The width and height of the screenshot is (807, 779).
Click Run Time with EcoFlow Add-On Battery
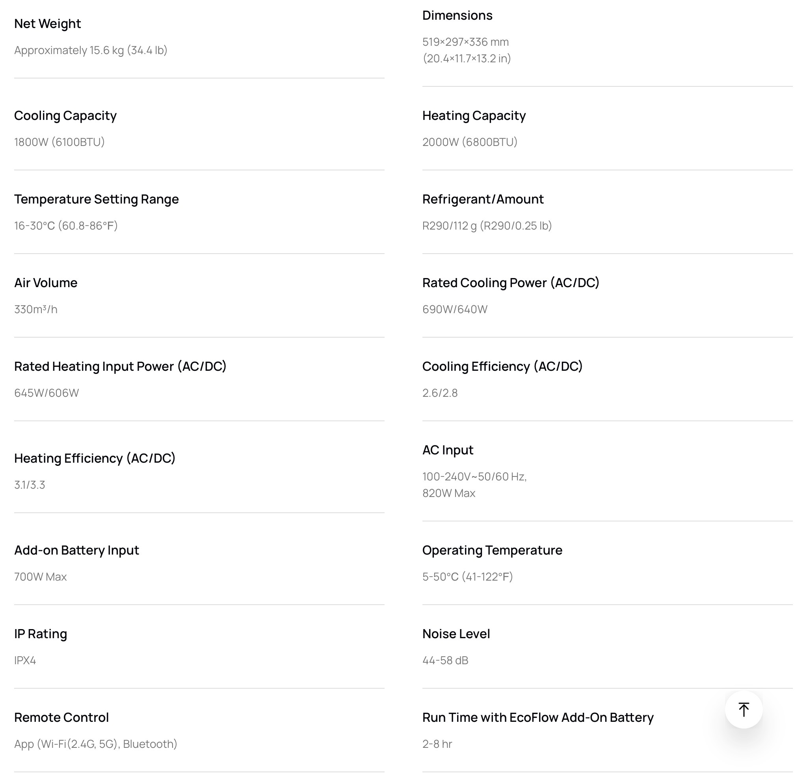click(x=538, y=717)
